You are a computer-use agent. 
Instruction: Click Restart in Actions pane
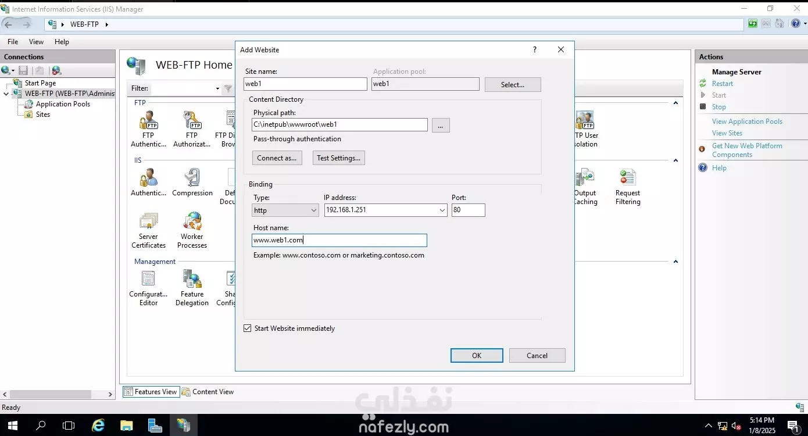pyautogui.click(x=723, y=84)
